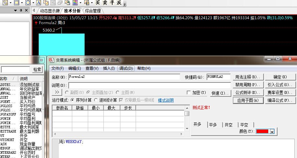Click the 应用于图(A) button
297x158 pixels.
click(248, 101)
